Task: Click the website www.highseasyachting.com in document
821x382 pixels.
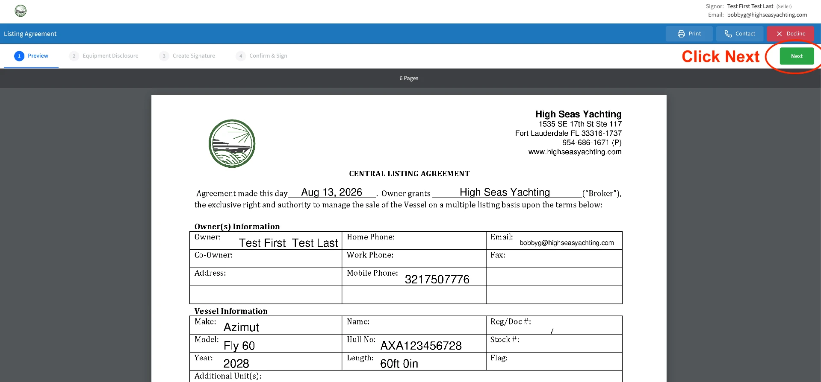Action: (575, 152)
